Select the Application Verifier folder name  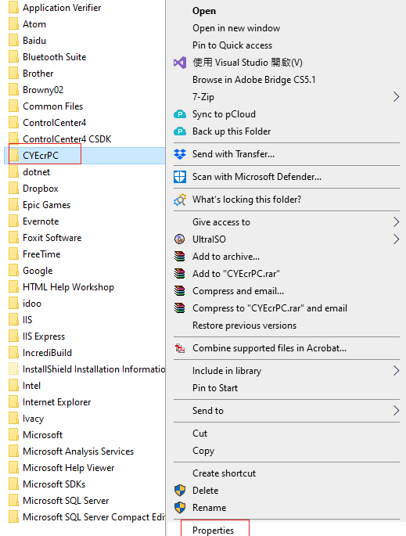pos(62,8)
